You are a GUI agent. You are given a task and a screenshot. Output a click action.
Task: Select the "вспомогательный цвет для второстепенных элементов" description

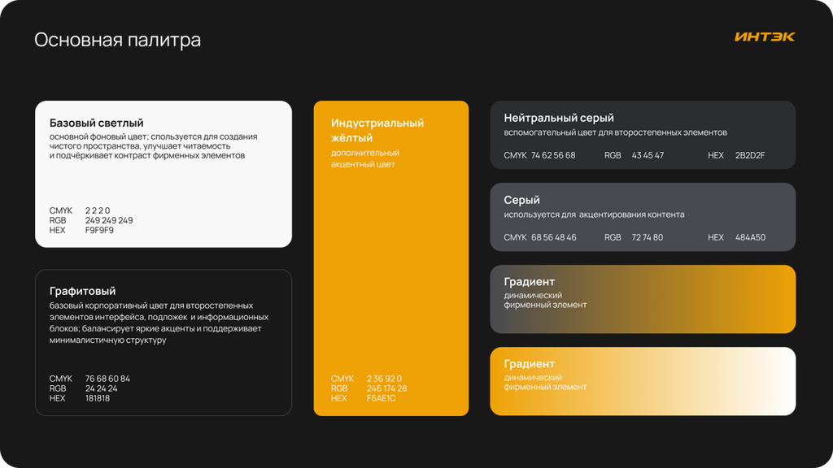click(615, 132)
